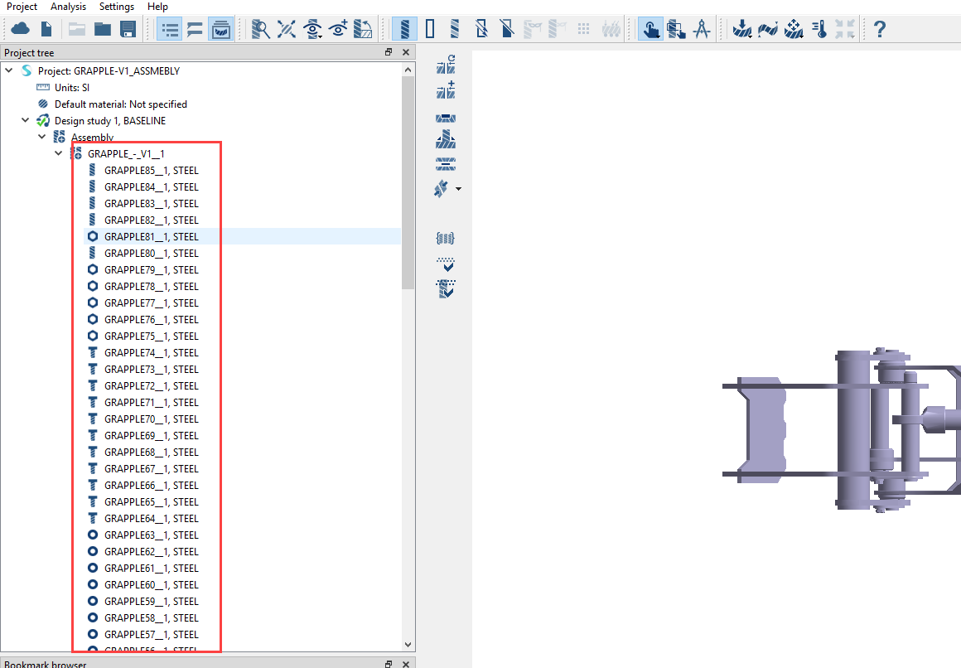Toggle the solid shaded display mode
961x668 pixels.
tap(404, 30)
